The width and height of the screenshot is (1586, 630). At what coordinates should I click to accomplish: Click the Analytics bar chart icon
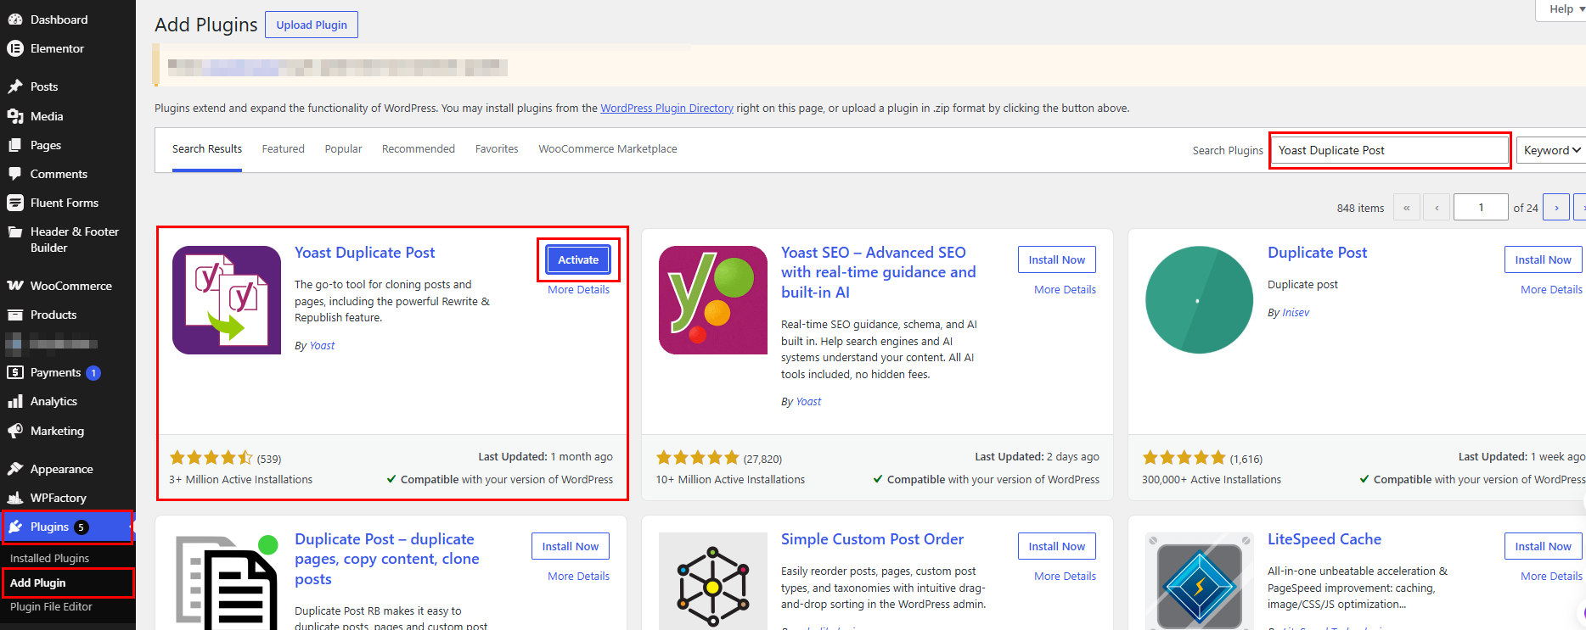coord(15,401)
